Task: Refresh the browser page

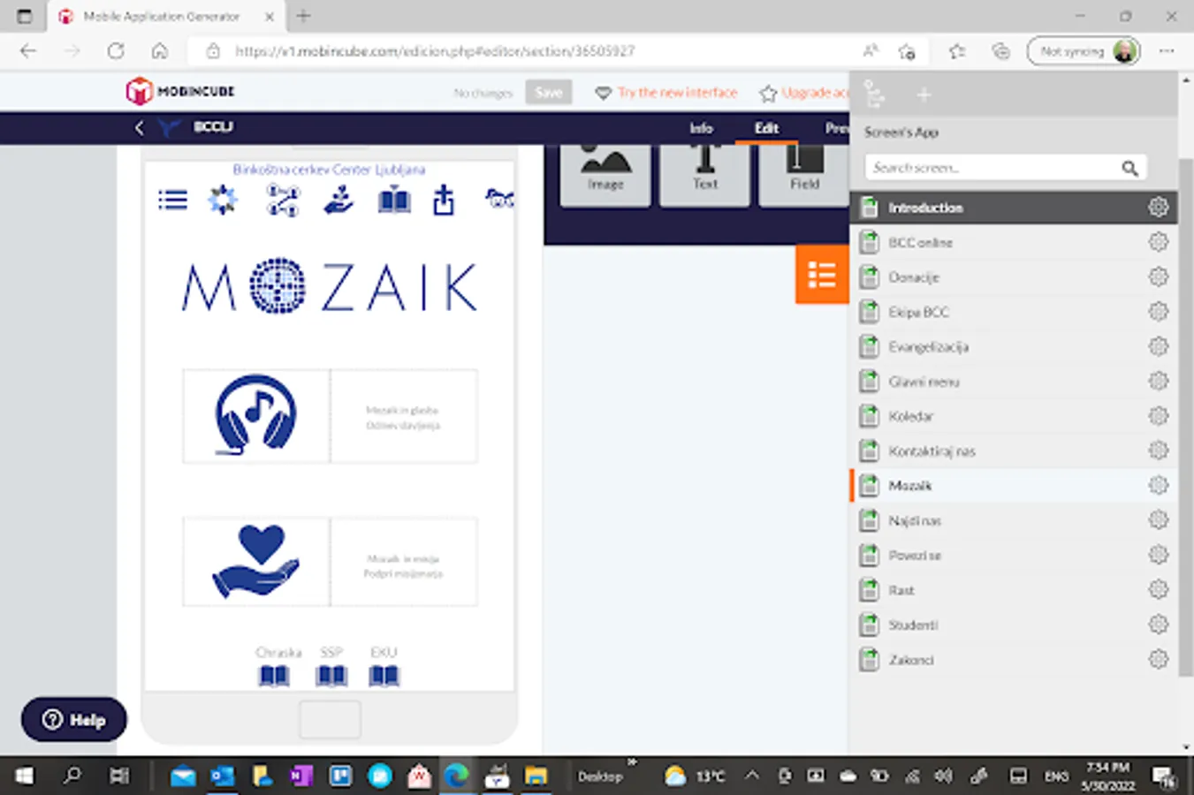Action: tap(116, 51)
